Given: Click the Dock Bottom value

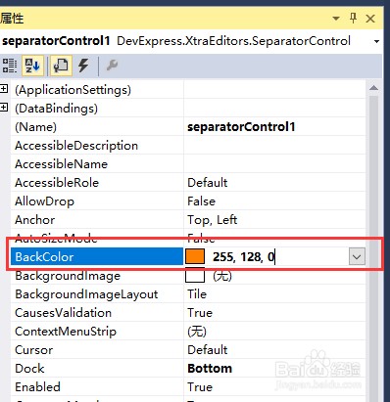Looking at the screenshot, I should point(210,369).
